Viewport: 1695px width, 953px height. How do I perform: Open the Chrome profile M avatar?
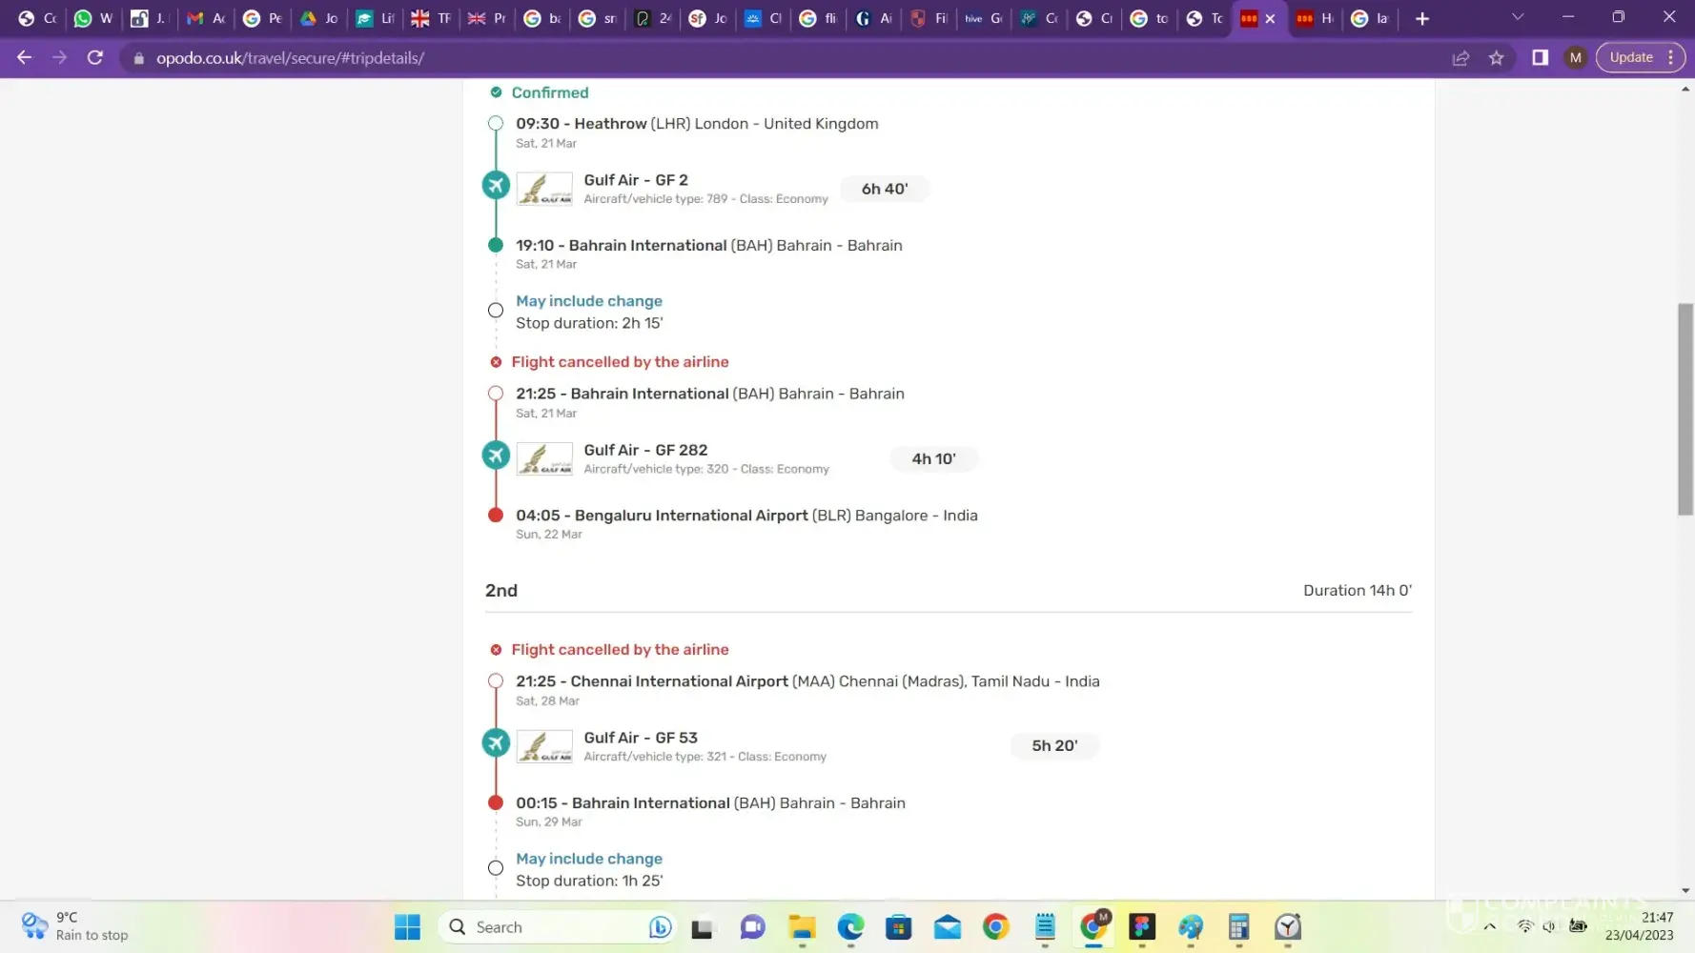1575,58
